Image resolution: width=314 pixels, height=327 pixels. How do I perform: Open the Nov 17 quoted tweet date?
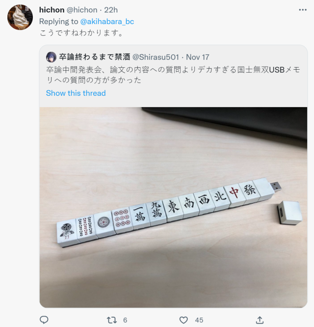[x=198, y=57]
